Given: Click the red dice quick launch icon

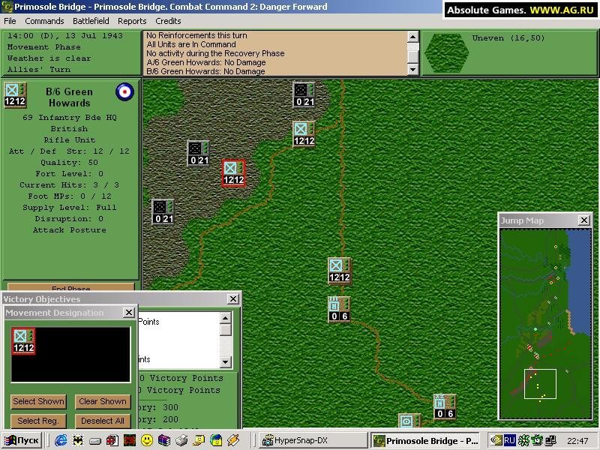Looking at the screenshot, I should [x=112, y=440].
